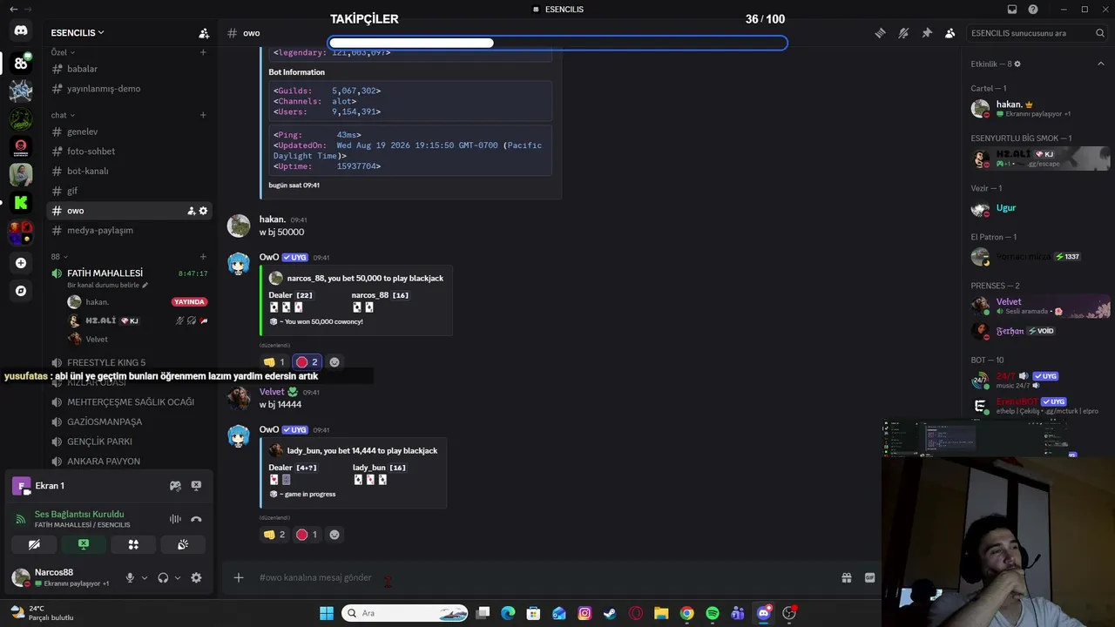Add a server with plus icon
This screenshot has height=627, width=1115.
(x=21, y=263)
